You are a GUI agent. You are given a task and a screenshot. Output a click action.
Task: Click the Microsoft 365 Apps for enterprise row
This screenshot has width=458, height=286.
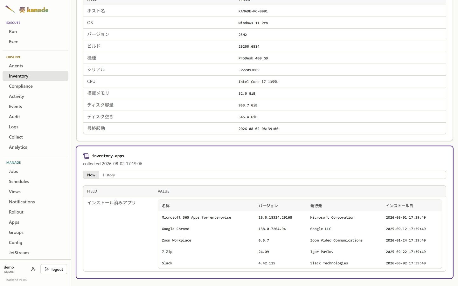pyautogui.click(x=300, y=217)
